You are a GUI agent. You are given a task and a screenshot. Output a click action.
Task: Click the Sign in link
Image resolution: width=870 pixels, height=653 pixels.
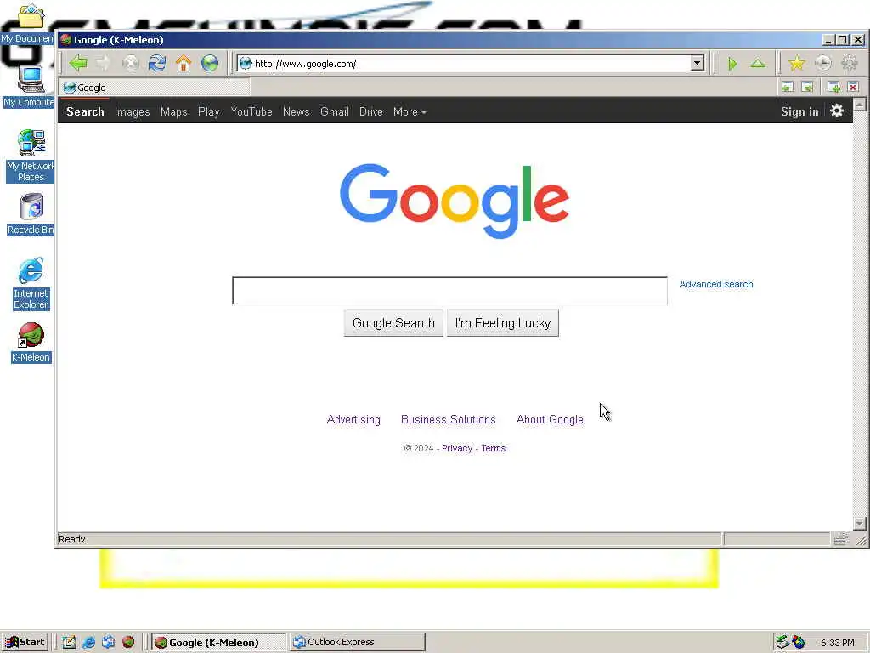tap(799, 111)
